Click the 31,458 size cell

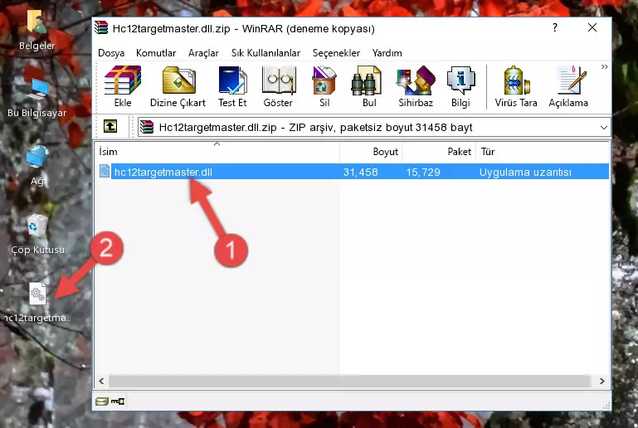[x=361, y=172]
